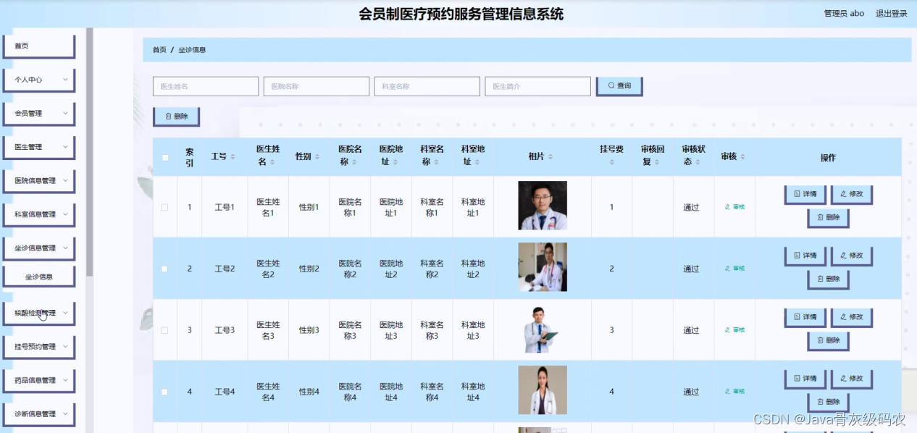Focus the 医生姓名 search field
The image size is (917, 433).
206,86
